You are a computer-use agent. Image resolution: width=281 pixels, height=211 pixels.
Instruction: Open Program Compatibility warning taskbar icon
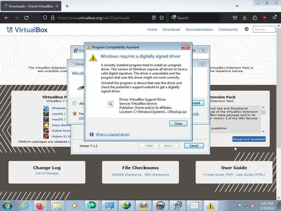210,206
